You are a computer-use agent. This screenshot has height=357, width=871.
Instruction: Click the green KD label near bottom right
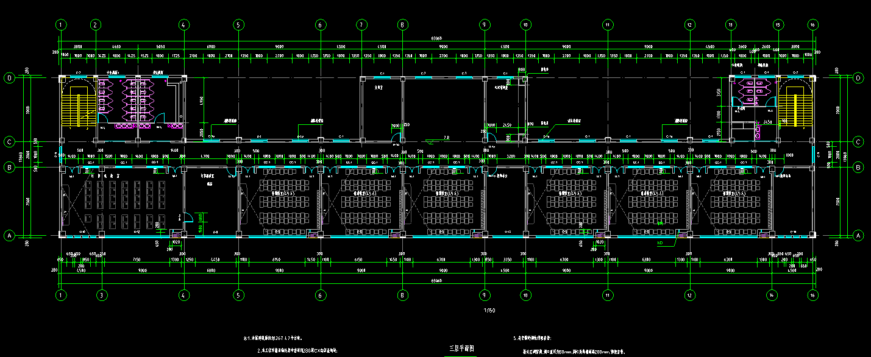pos(659,242)
